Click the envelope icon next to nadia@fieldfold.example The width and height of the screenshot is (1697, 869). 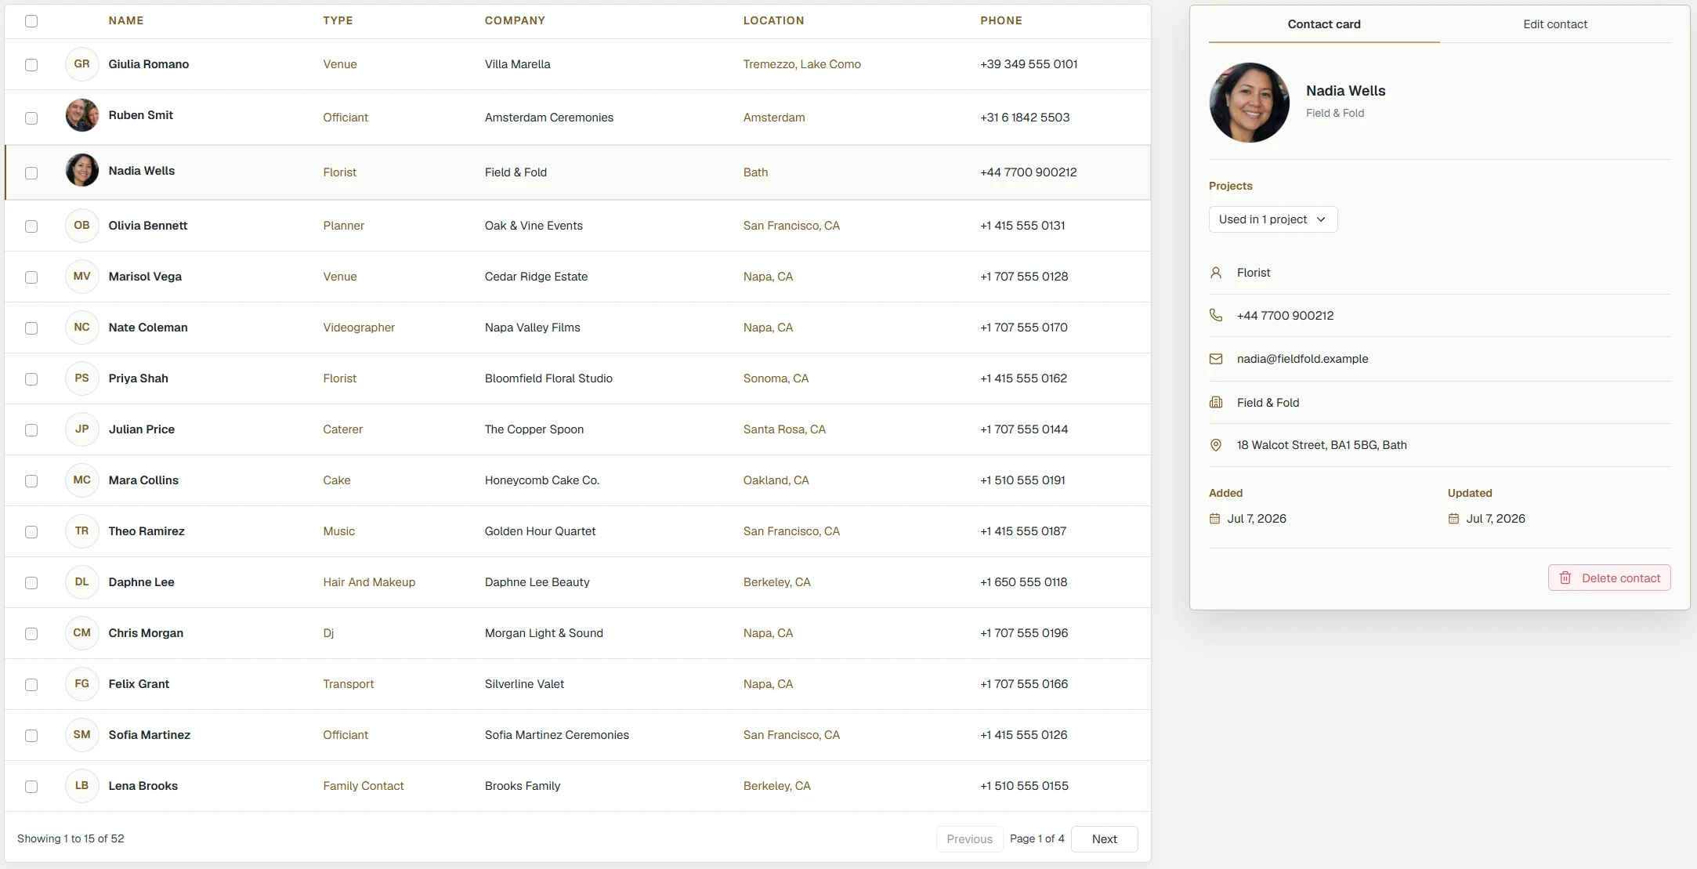click(x=1216, y=359)
